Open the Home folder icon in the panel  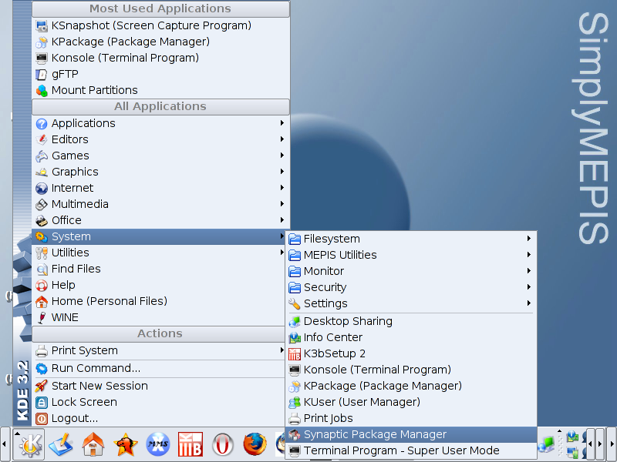point(93,445)
